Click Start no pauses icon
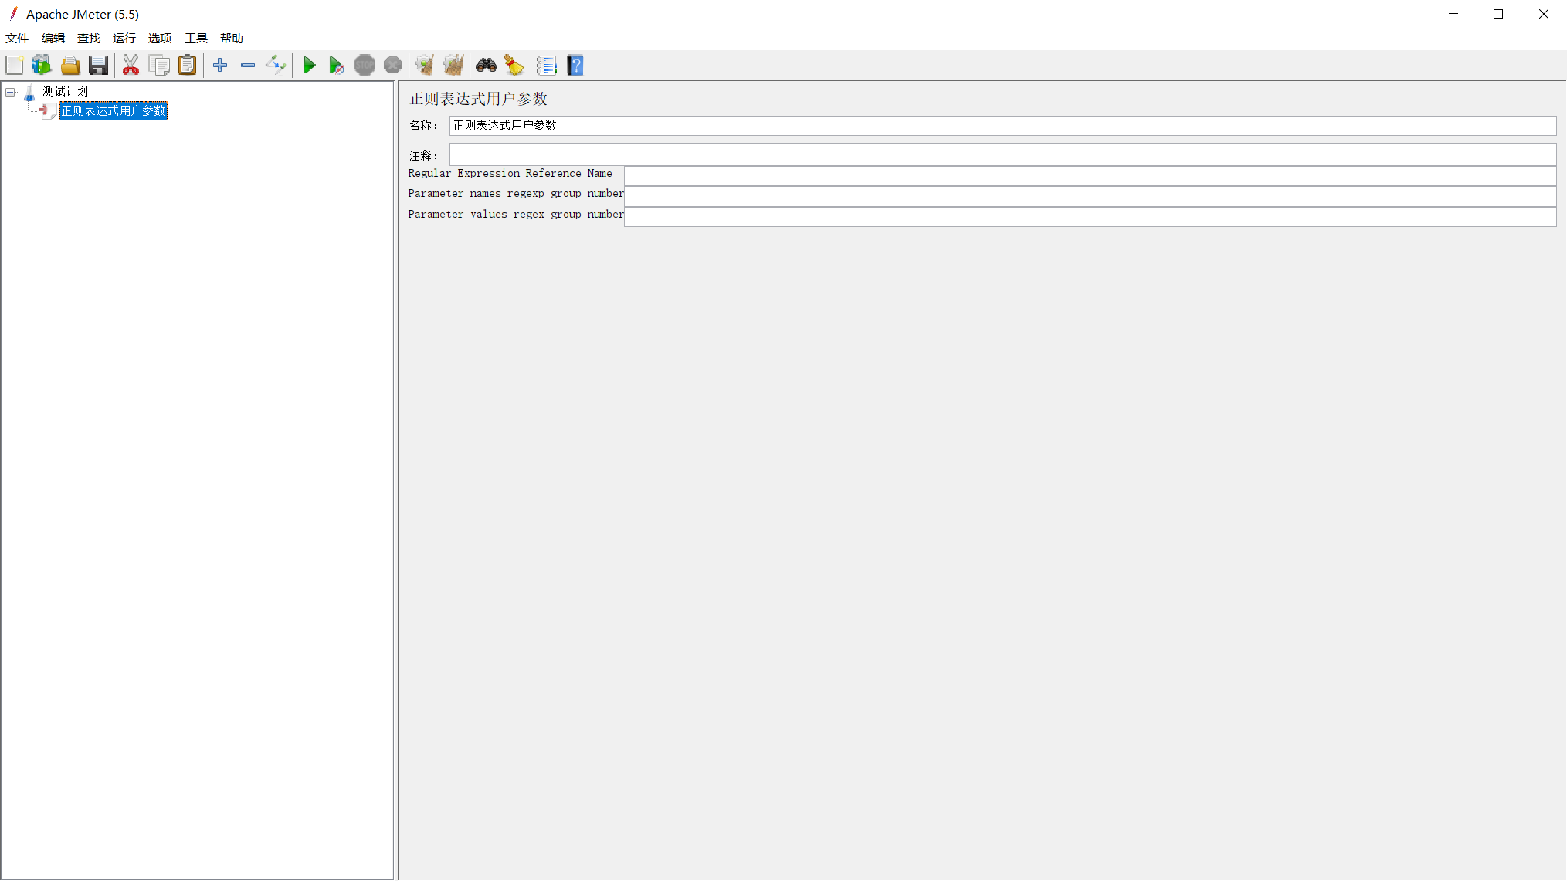 point(337,66)
